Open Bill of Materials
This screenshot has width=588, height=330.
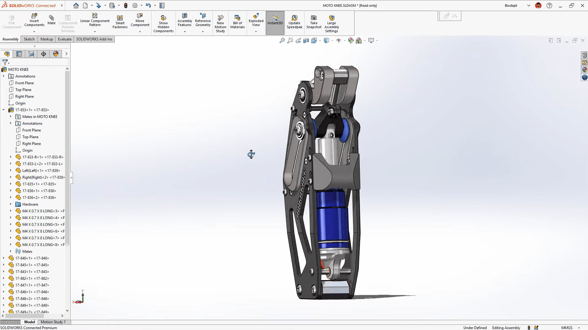point(237,22)
